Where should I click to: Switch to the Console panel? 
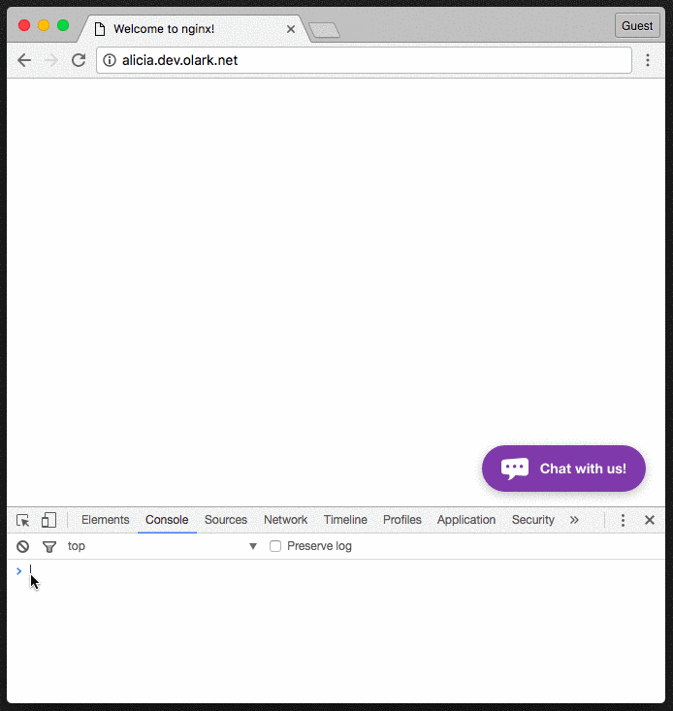(167, 520)
